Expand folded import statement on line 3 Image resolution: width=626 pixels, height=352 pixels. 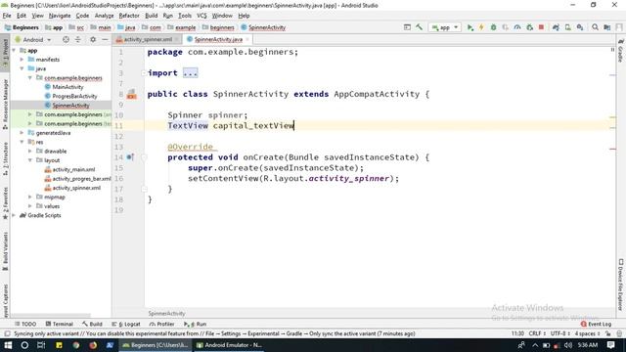tap(190, 73)
